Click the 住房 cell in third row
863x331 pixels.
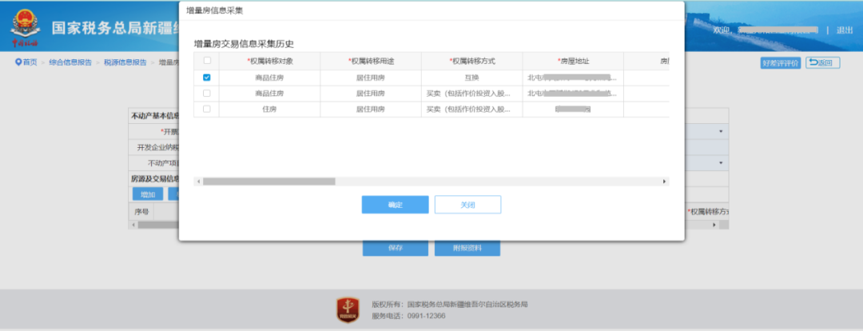point(270,109)
